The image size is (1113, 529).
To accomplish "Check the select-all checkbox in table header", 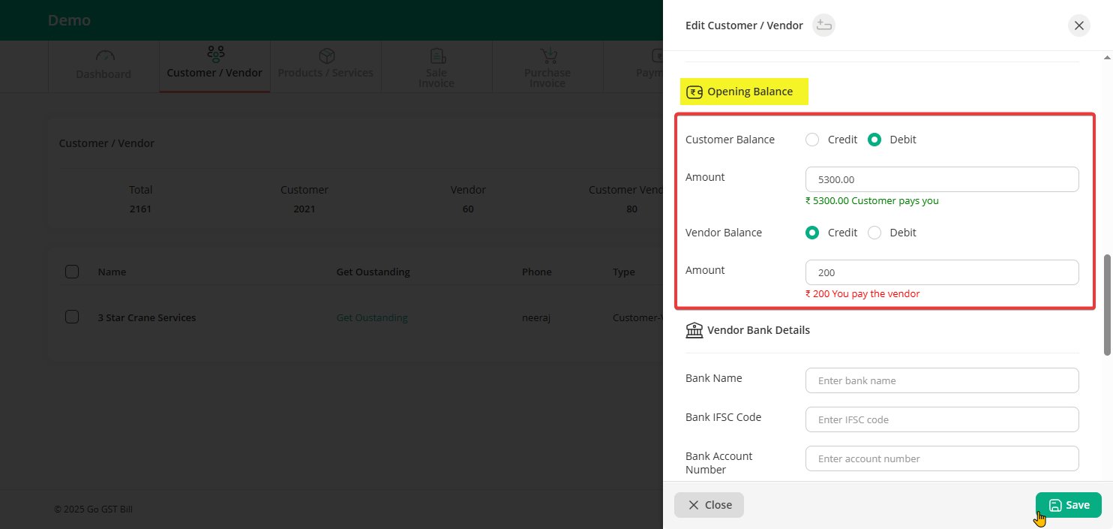I will 72,272.
